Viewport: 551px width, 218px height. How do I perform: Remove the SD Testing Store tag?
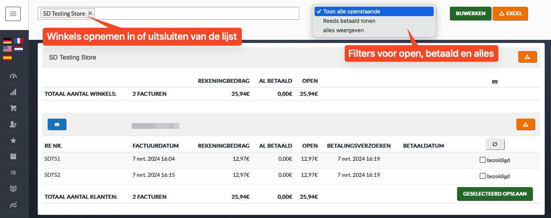[90, 13]
